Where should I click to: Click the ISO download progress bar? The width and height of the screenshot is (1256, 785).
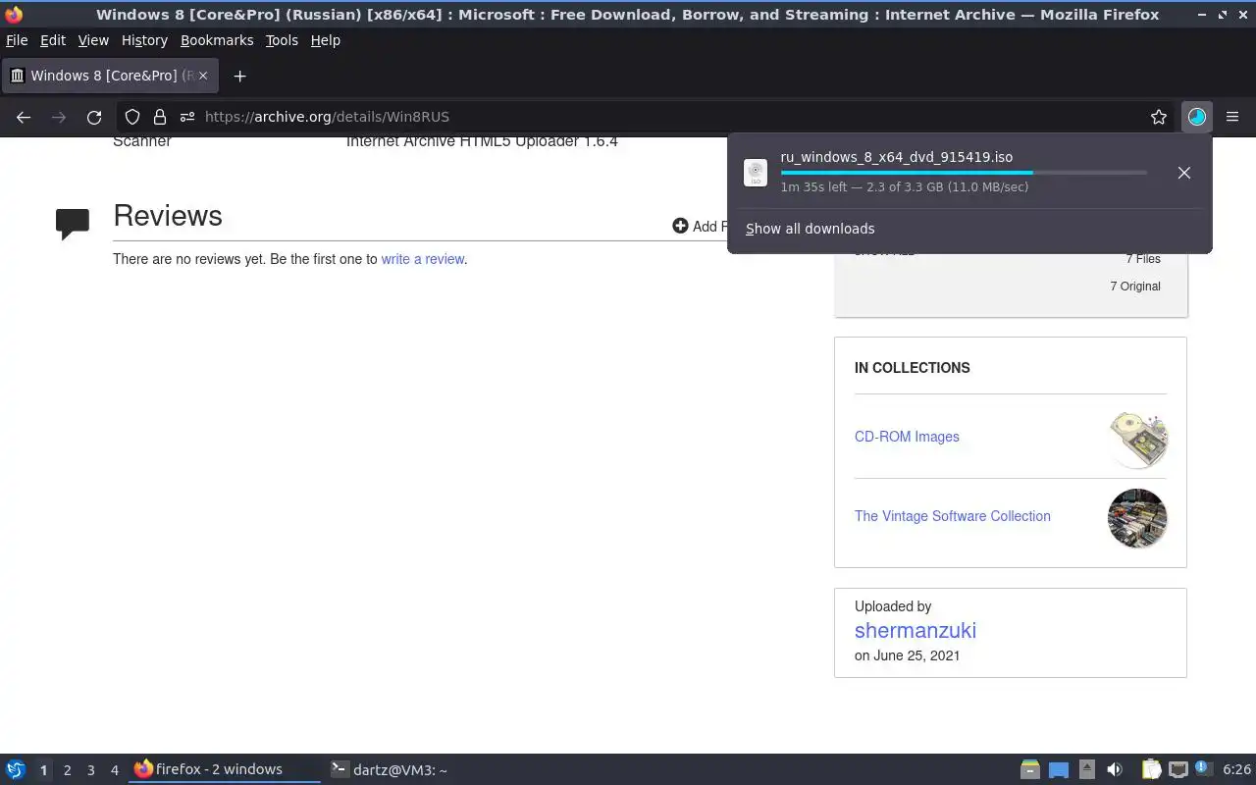pyautogui.click(x=964, y=173)
